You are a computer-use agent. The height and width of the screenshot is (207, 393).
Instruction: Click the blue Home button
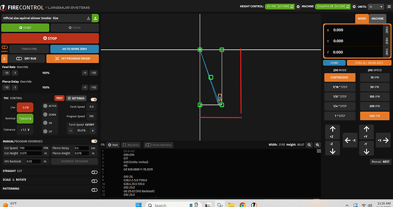tap(334, 63)
